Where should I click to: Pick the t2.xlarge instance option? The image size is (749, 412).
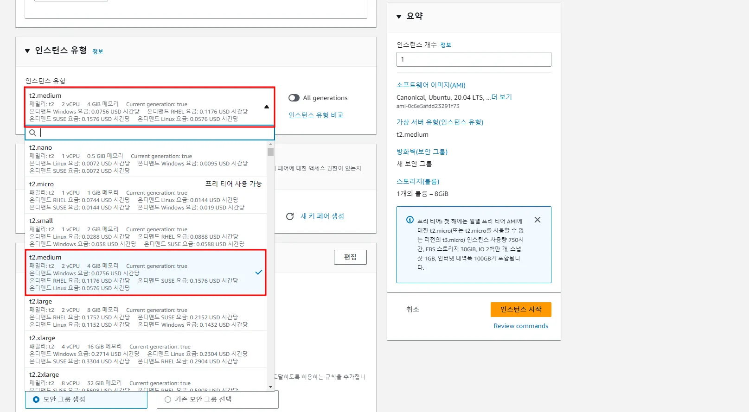146,349
